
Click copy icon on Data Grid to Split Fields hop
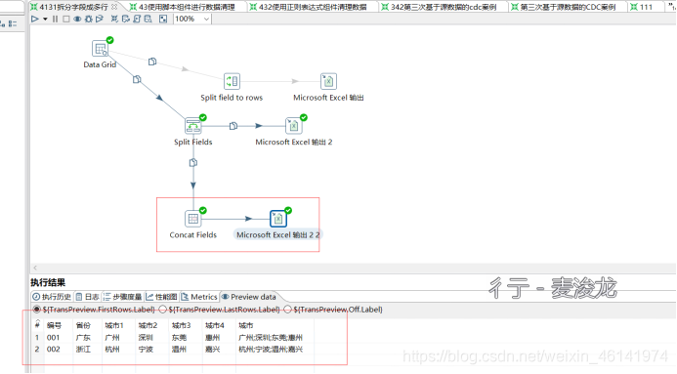[137, 79]
